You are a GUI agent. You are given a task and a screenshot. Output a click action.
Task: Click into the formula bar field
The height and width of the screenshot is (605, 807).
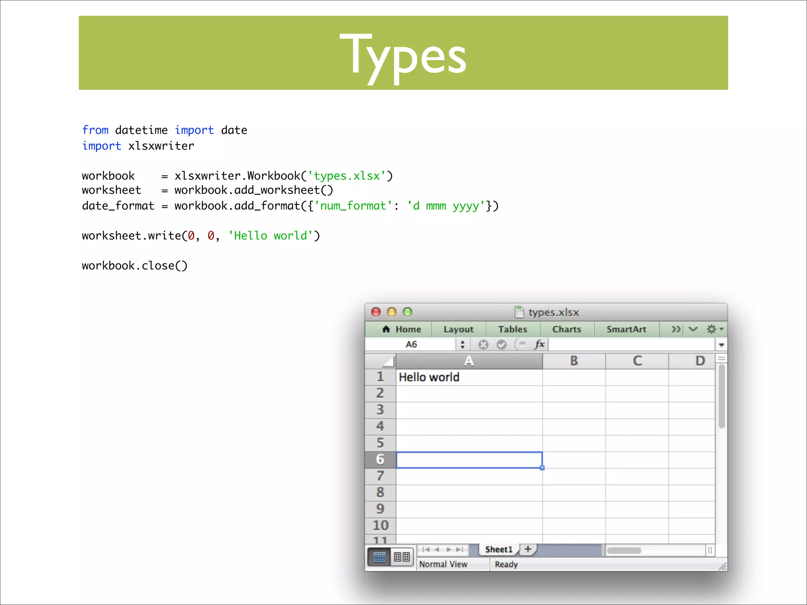coord(632,345)
